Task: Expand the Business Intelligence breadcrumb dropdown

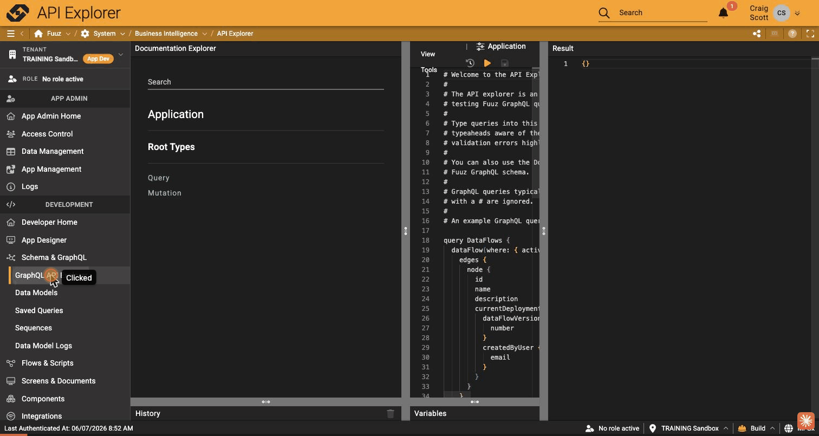Action: coord(204,34)
